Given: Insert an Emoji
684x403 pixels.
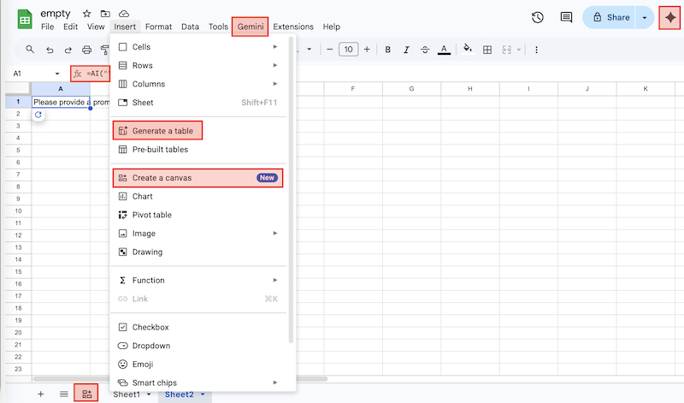Looking at the screenshot, I should tap(198, 364).
